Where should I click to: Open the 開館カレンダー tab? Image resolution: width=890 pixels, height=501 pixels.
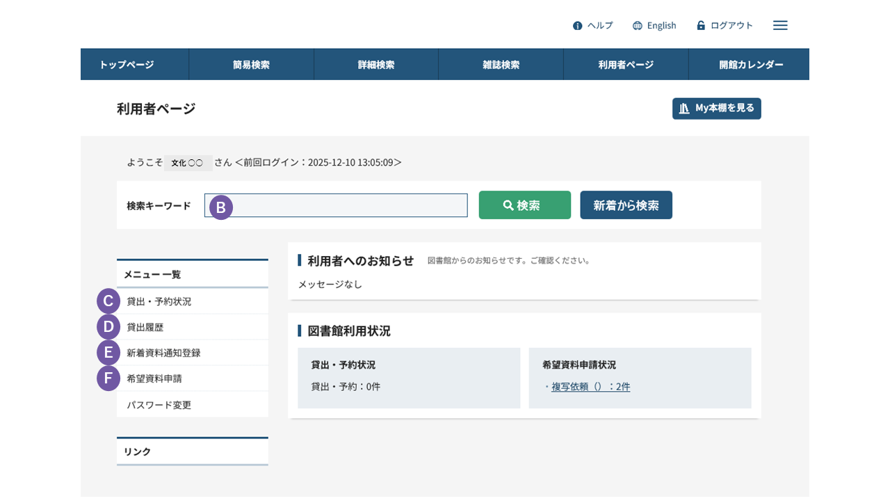(751, 65)
